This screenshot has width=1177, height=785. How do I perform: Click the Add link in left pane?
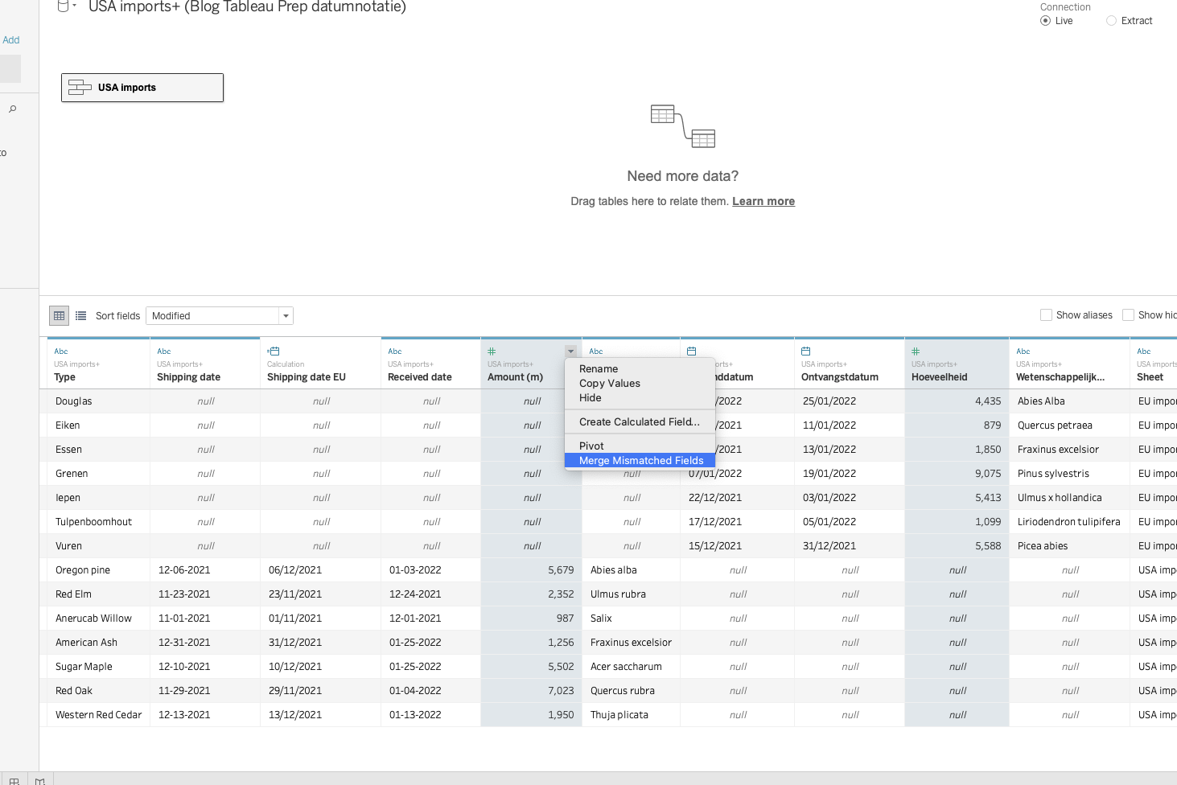(11, 40)
